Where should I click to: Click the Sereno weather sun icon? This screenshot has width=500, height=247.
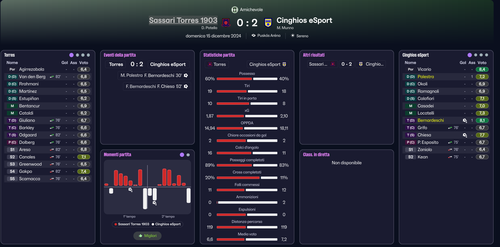point(293,36)
